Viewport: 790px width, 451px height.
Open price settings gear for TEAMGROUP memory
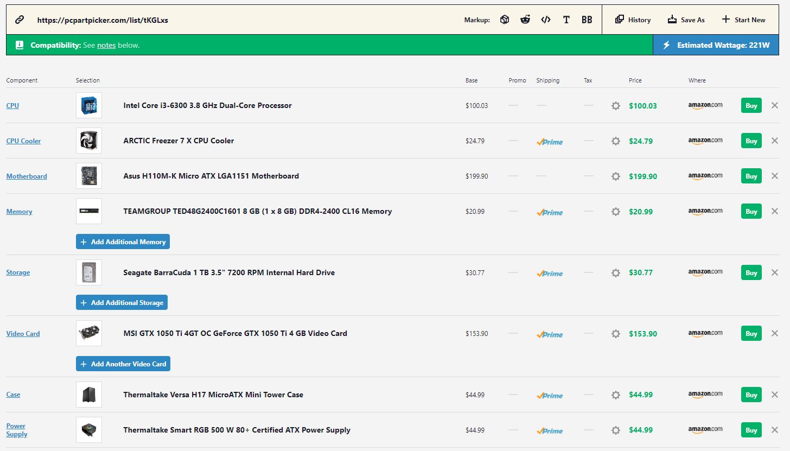pos(616,212)
